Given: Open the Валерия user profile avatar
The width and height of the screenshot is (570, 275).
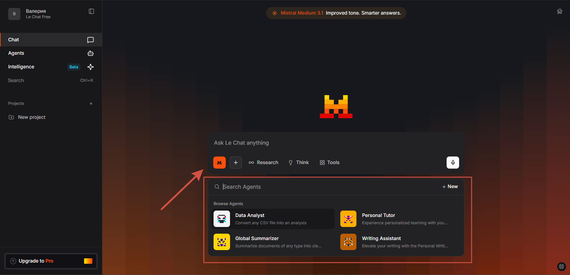Looking at the screenshot, I should point(14,14).
